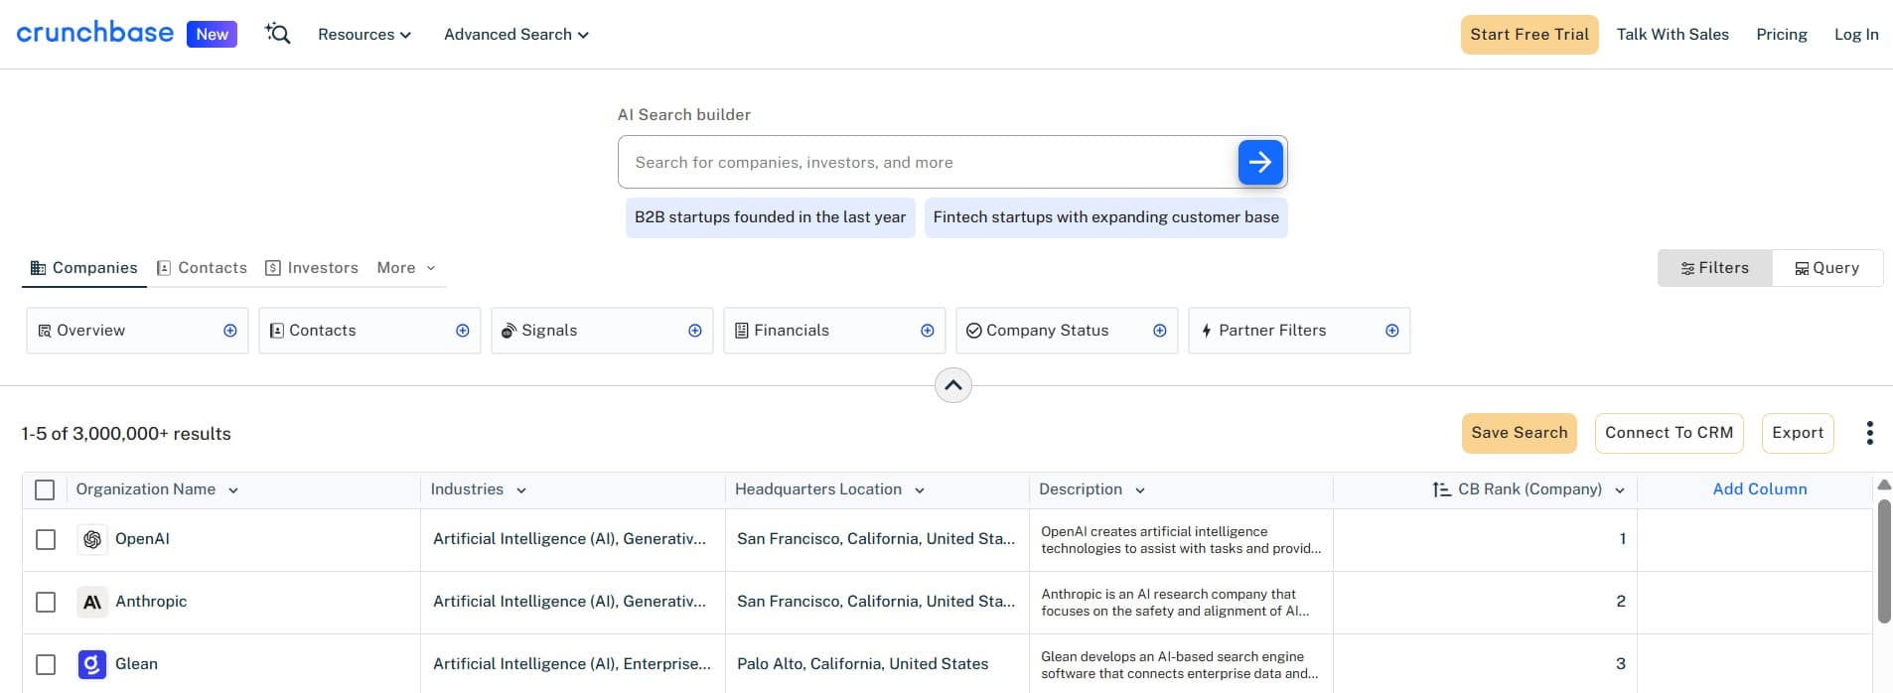1893x693 pixels.
Task: Click Glean's industries cell text
Action: 572,664
